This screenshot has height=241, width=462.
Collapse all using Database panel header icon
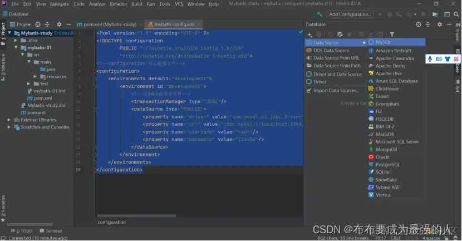coord(428,24)
